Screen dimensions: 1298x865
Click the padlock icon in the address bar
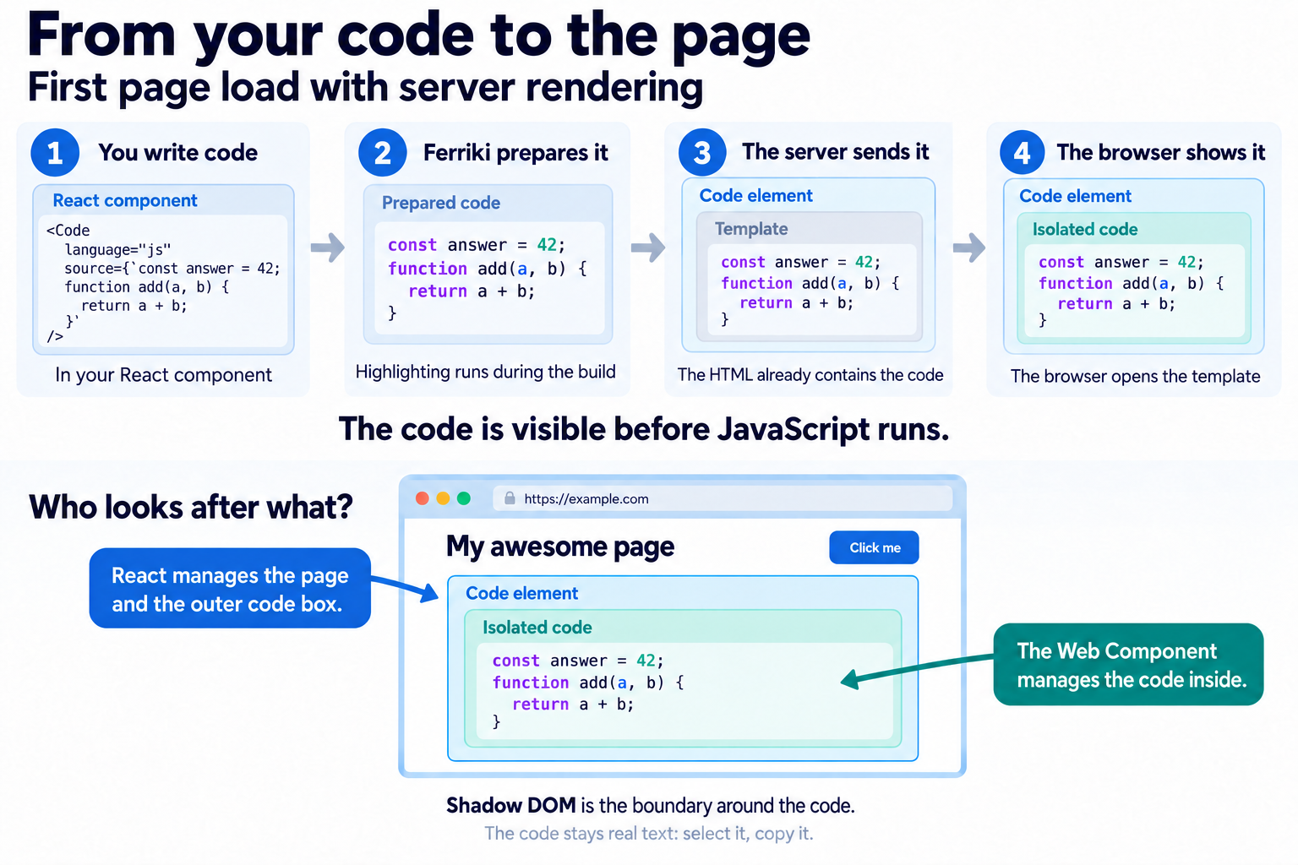coord(510,498)
